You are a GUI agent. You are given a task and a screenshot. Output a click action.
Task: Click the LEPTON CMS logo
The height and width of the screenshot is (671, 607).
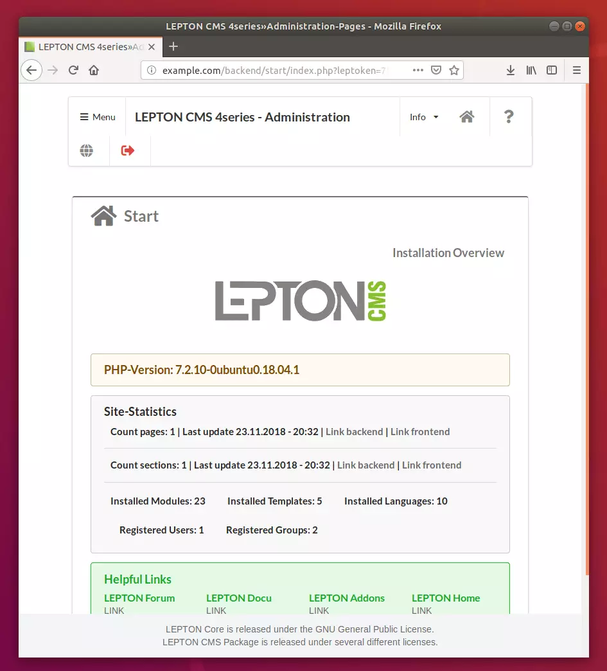click(301, 301)
